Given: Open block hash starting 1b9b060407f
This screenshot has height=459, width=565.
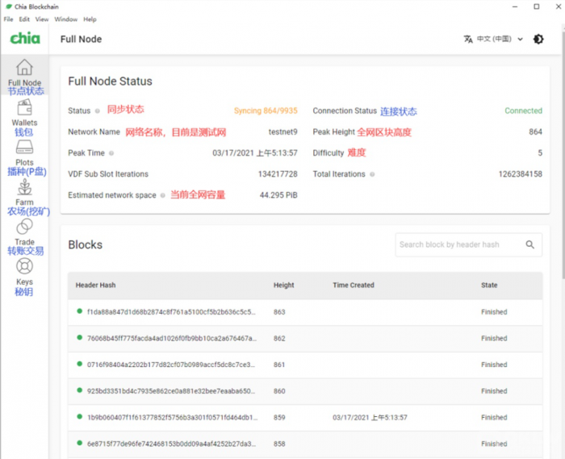Looking at the screenshot, I should pyautogui.click(x=172, y=418).
